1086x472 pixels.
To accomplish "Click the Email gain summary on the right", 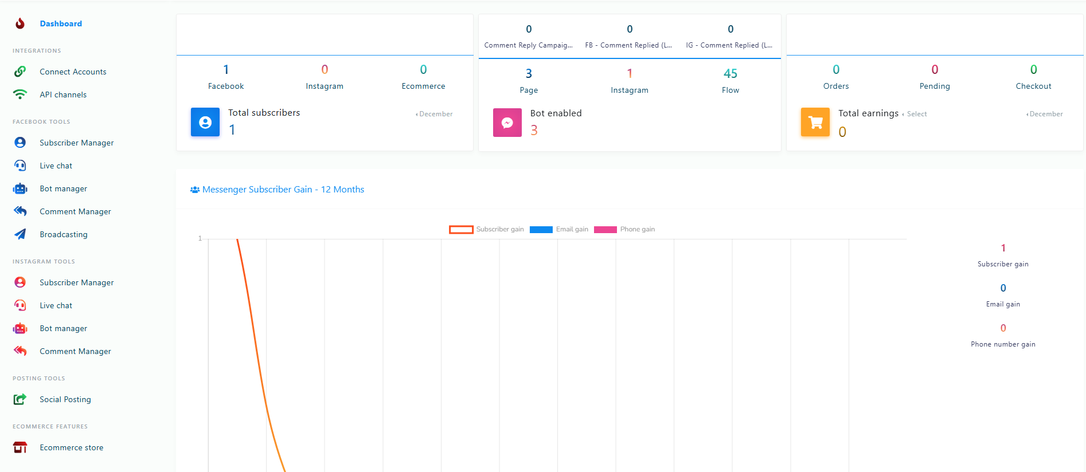I will tap(1003, 296).
